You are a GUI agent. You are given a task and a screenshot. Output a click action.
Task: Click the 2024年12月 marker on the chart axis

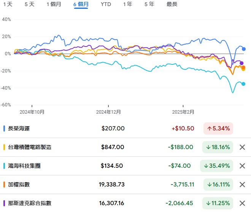108,112
